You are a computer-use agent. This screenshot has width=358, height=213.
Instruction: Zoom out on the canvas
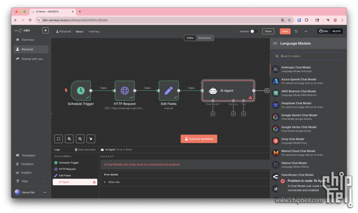click(80, 139)
